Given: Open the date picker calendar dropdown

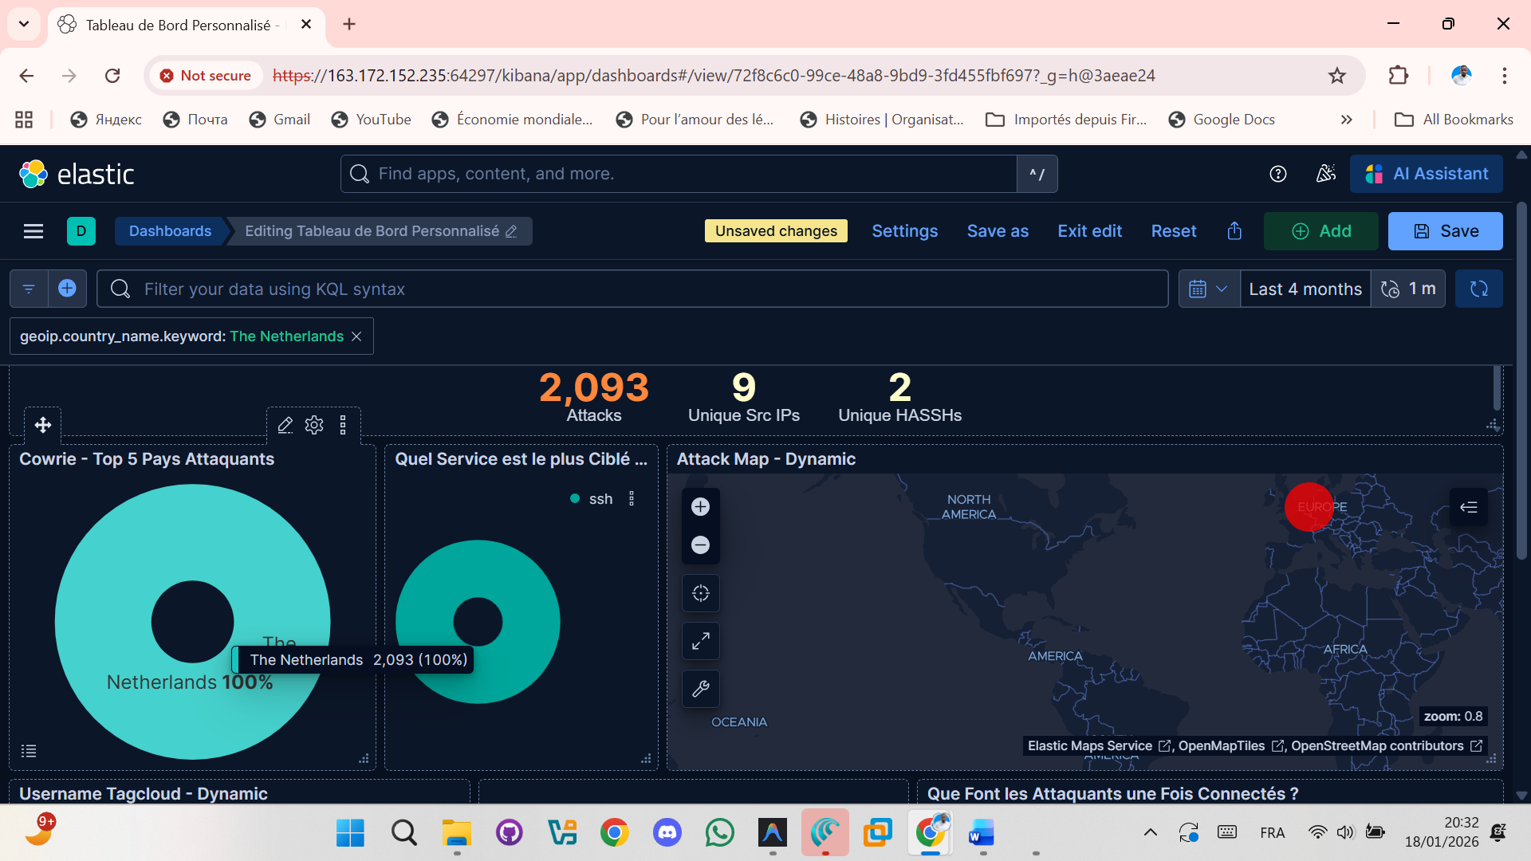Looking at the screenshot, I should [x=1208, y=289].
